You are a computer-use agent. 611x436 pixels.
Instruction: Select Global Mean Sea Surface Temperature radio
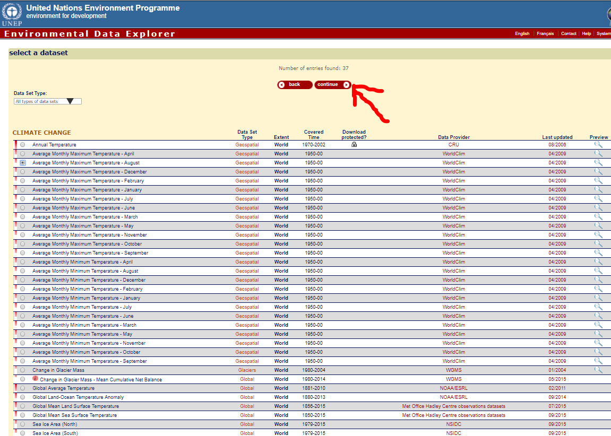coord(23,415)
